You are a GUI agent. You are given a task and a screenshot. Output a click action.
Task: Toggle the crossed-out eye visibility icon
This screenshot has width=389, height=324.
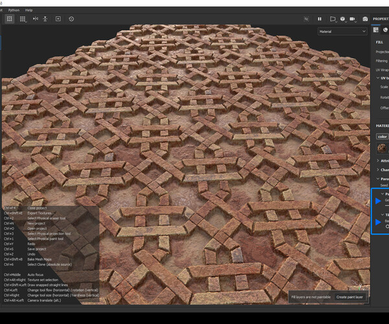pos(307,19)
